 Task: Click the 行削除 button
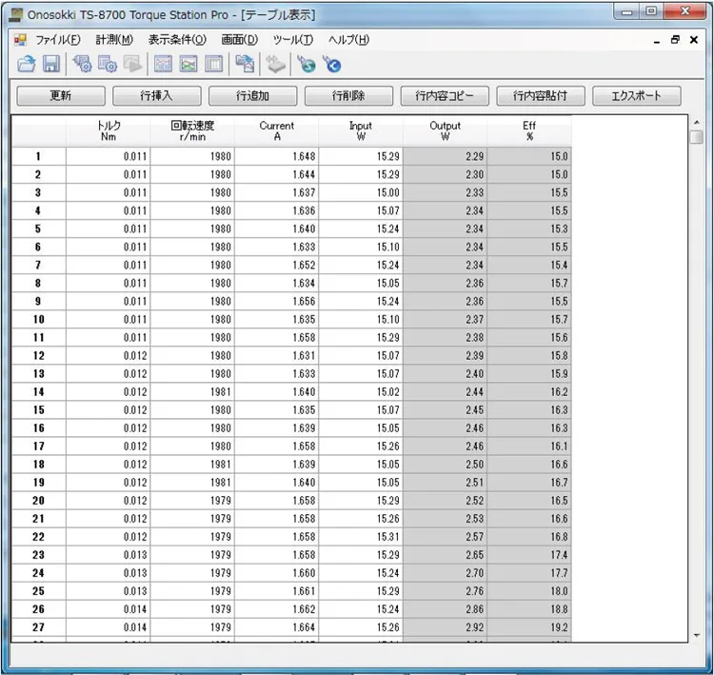(348, 95)
